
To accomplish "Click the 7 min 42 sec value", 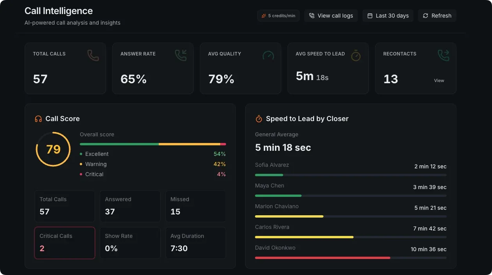I will click(x=430, y=229).
